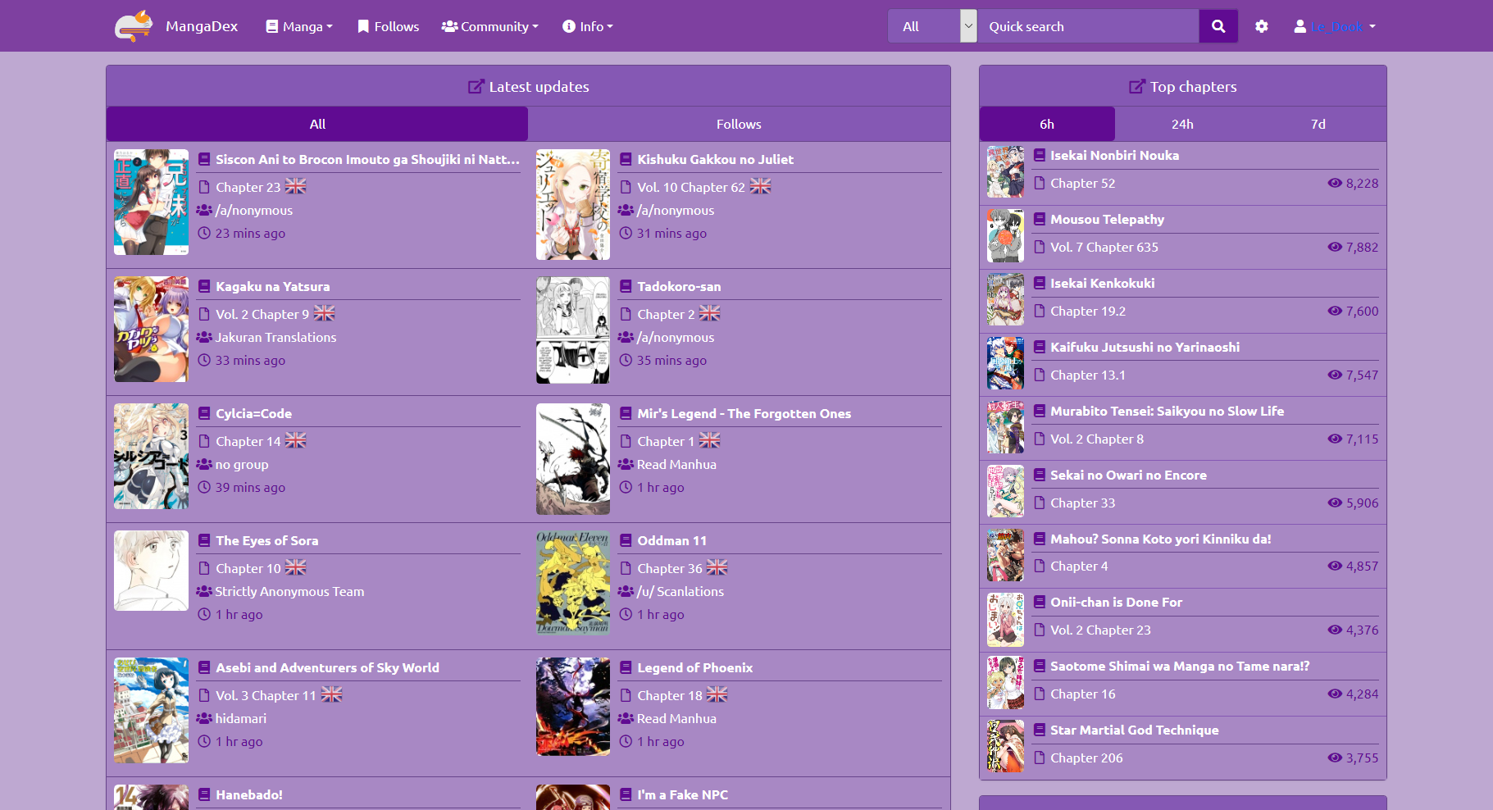This screenshot has height=810, width=1493.
Task: Open settings via the gear icon
Action: [x=1261, y=26]
